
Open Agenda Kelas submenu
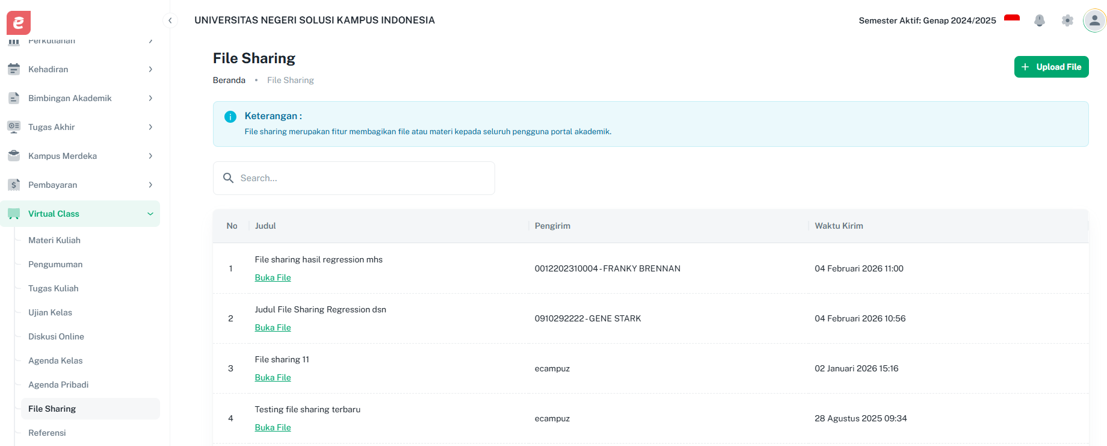[90, 361]
